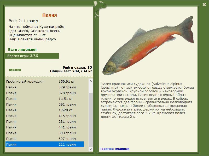This screenshot has height=156, width=209.
Task: Click the fish list scrollbar thumb
Action: tap(91, 120)
